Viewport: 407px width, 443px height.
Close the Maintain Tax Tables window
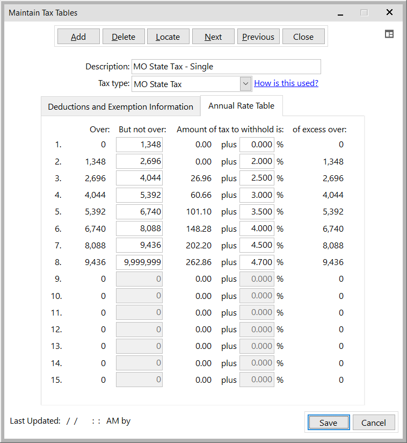389,12
